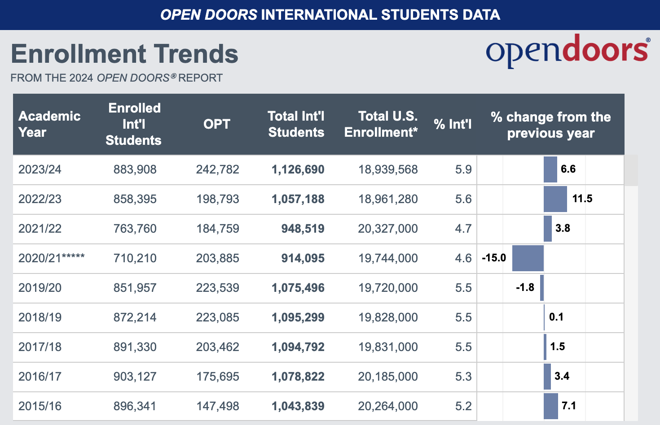Click the 7.1 bar for 2015/16
Viewport: 660px width, 425px height.
click(x=551, y=406)
